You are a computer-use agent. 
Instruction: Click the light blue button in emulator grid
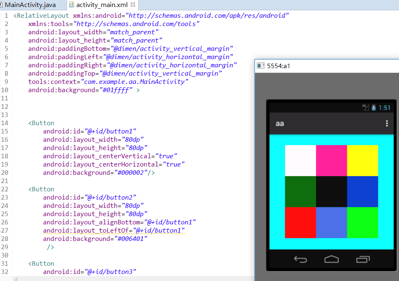click(332, 223)
